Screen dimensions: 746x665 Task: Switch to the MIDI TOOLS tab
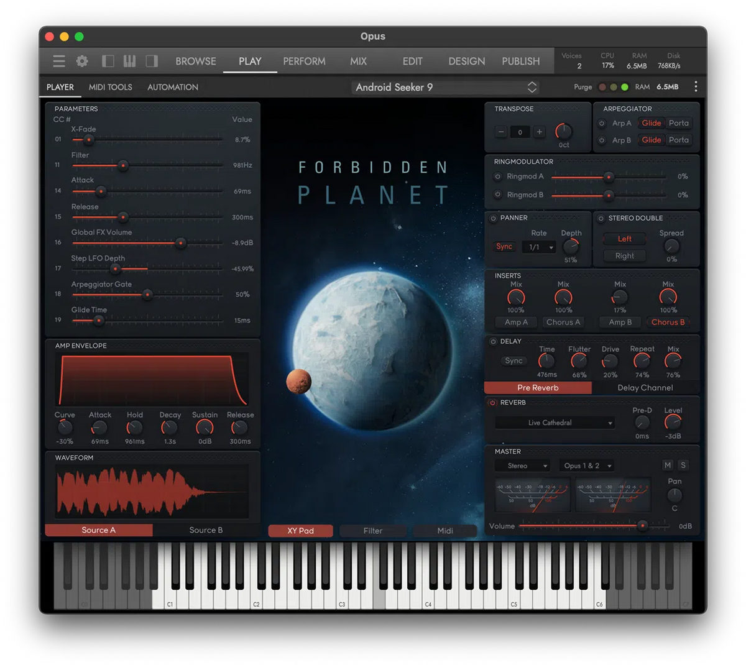[x=111, y=87]
